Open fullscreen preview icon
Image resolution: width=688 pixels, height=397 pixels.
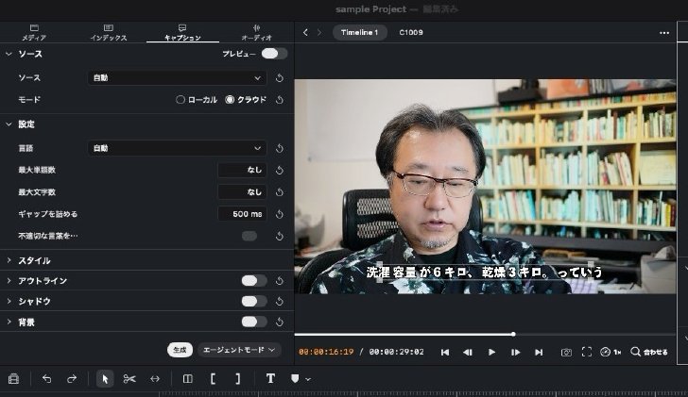tap(587, 352)
